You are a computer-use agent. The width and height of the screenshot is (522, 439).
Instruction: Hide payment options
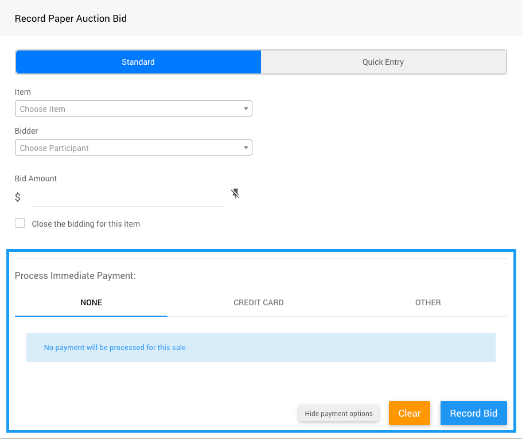(x=338, y=413)
